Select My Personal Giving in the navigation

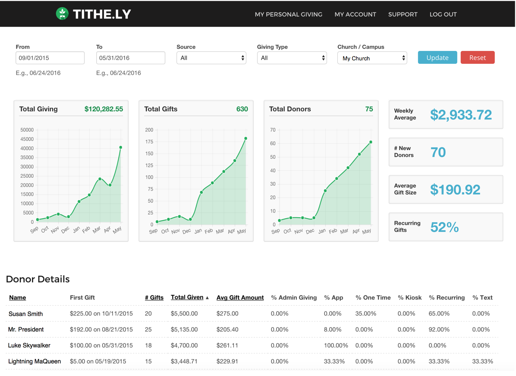click(288, 14)
